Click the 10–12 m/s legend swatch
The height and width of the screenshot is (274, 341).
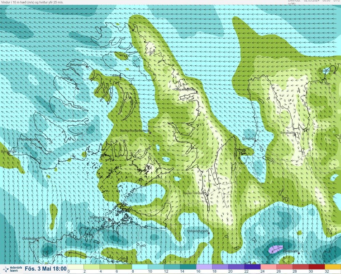(156, 267)
